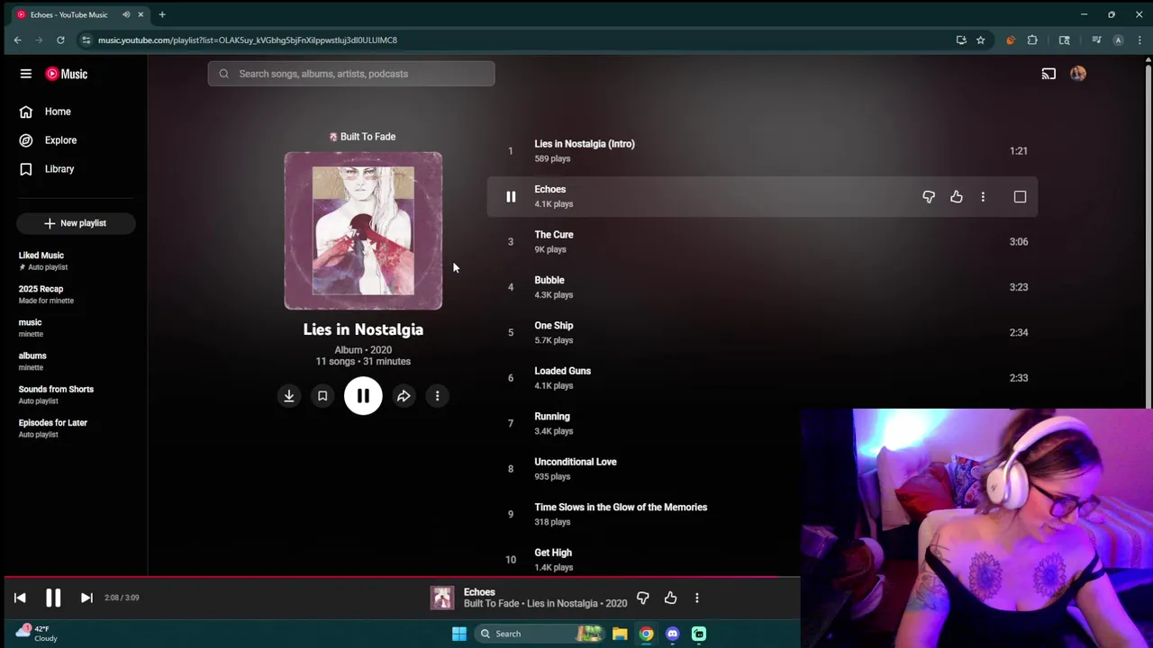Click the Chrome address bar URL

248,40
